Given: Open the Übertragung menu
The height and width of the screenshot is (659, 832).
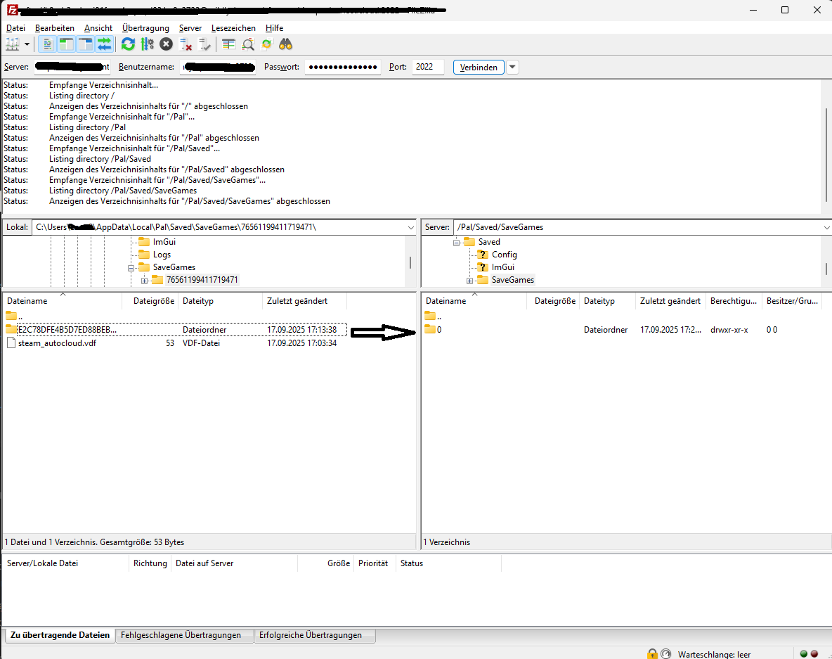Looking at the screenshot, I should [145, 28].
